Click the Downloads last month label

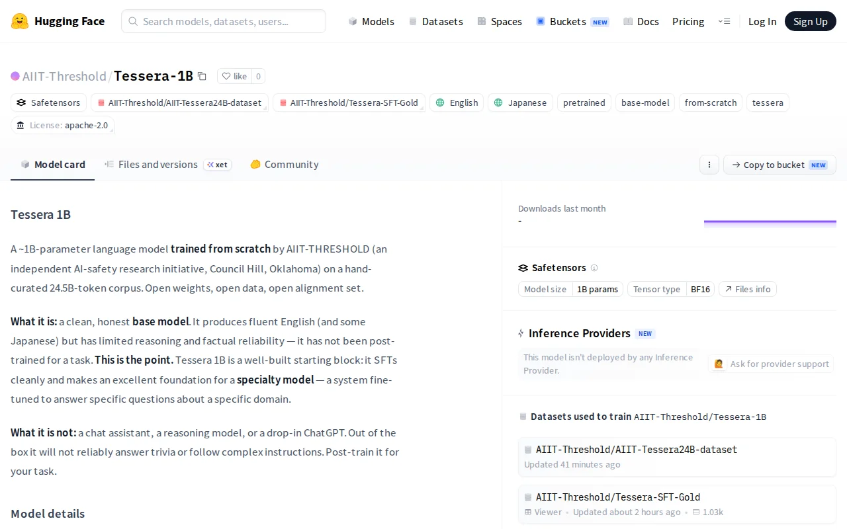point(562,208)
